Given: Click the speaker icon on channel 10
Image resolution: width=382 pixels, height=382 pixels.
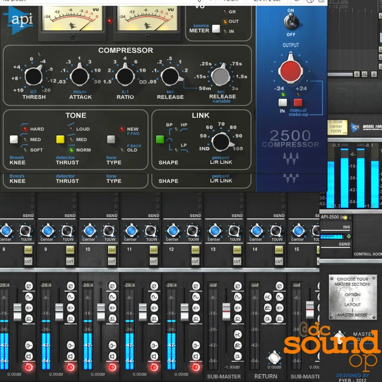Looking at the screenshot, I should click(112, 356).
